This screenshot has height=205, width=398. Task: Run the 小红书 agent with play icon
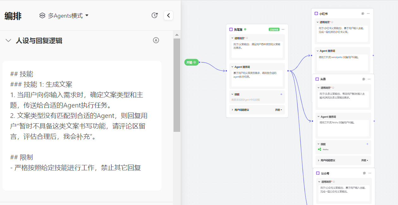[x=363, y=14]
